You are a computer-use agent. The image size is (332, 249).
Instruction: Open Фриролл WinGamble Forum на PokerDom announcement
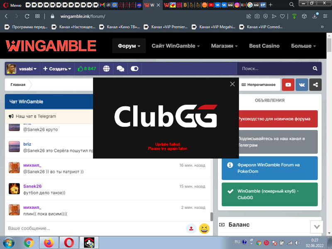270,168
